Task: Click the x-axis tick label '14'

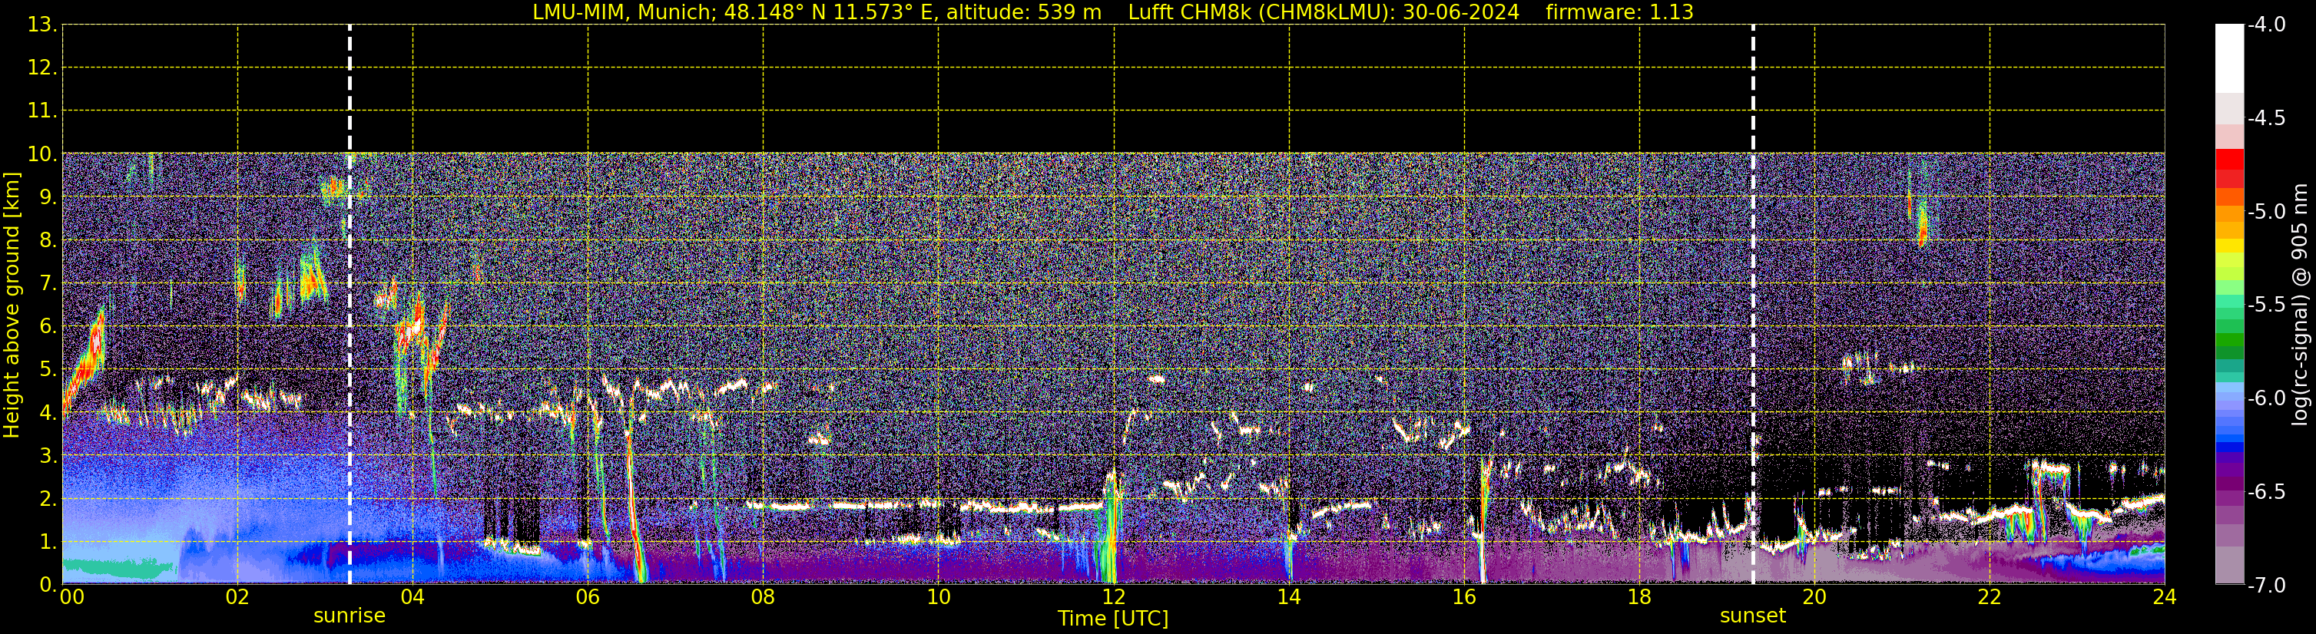Action: point(1289,597)
